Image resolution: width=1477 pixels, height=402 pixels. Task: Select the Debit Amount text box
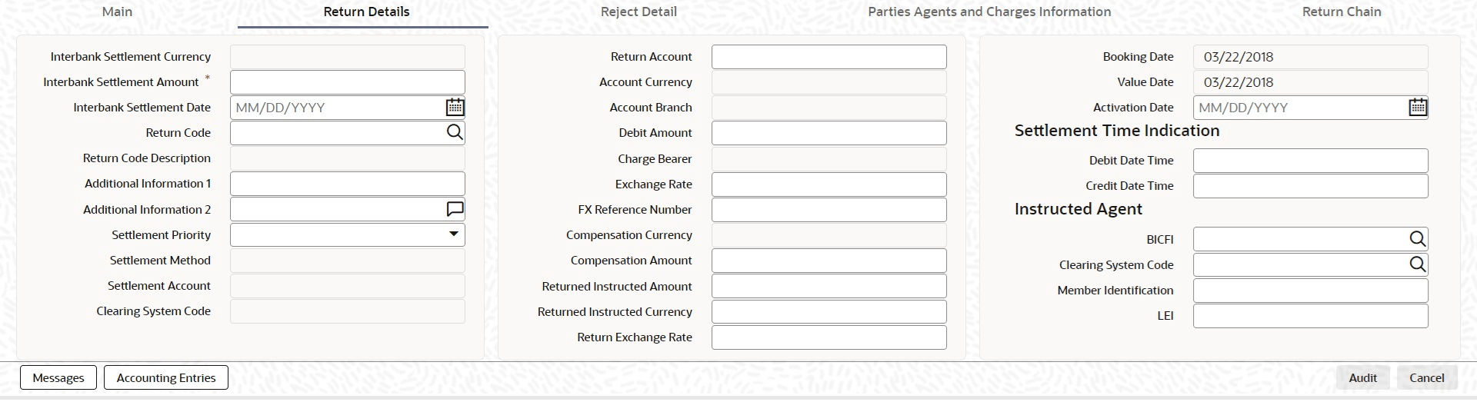829,133
